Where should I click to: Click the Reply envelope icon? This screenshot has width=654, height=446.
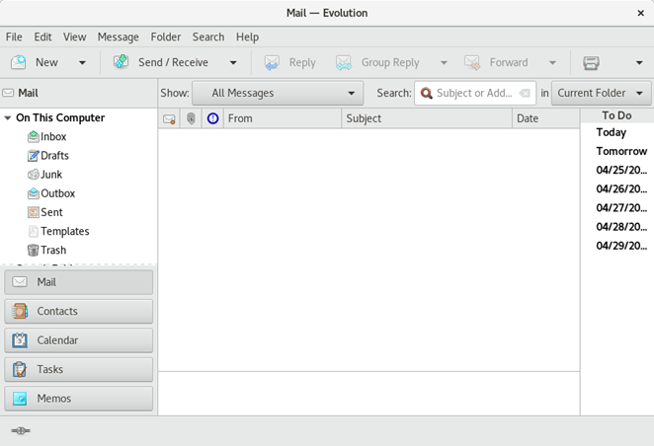[272, 62]
